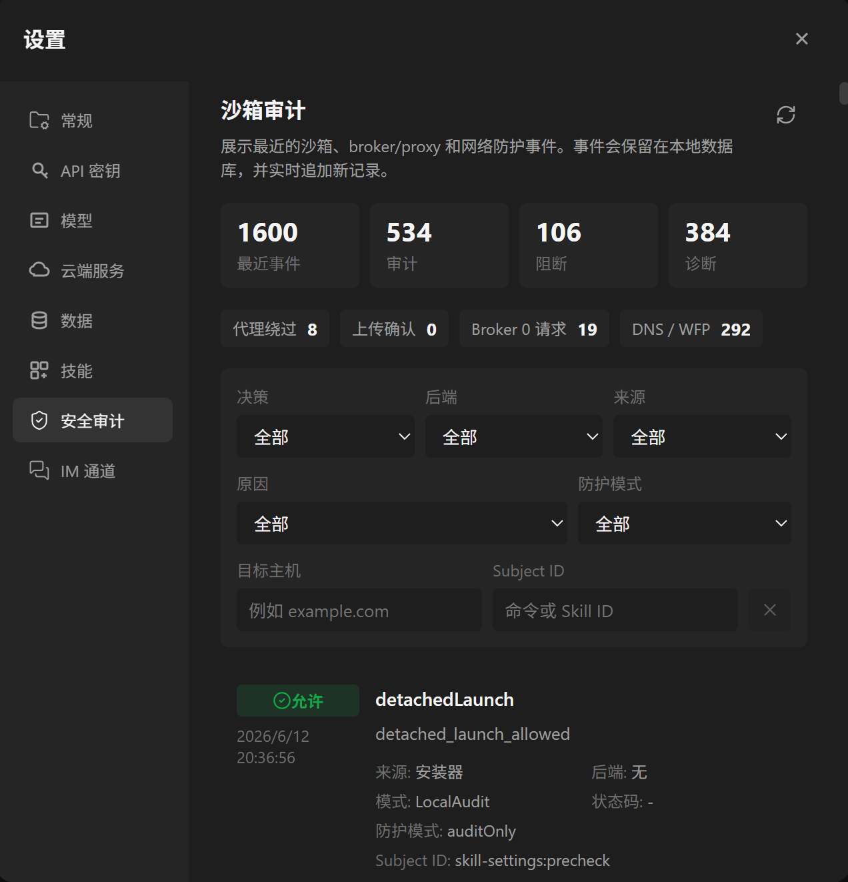Click the detached_launch_allowed reason text
This screenshot has height=882, width=848.
pos(473,734)
